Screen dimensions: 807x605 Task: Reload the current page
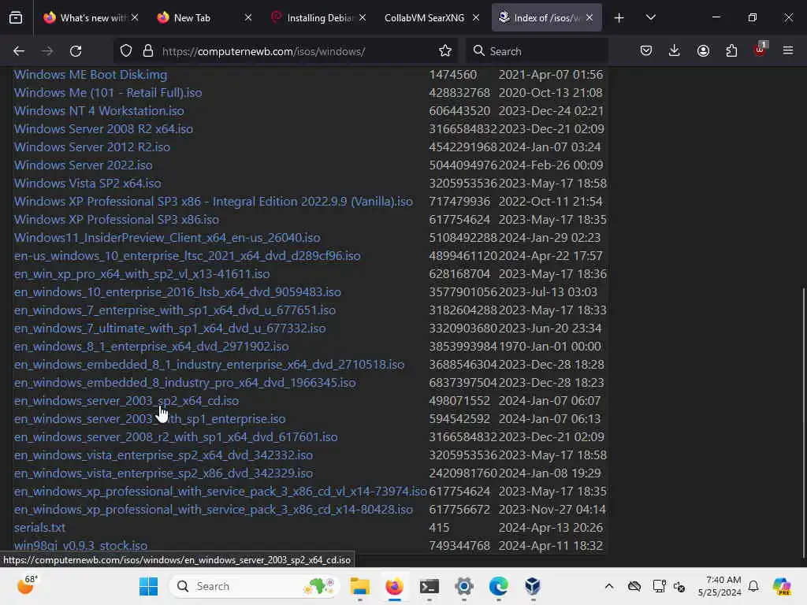76,51
